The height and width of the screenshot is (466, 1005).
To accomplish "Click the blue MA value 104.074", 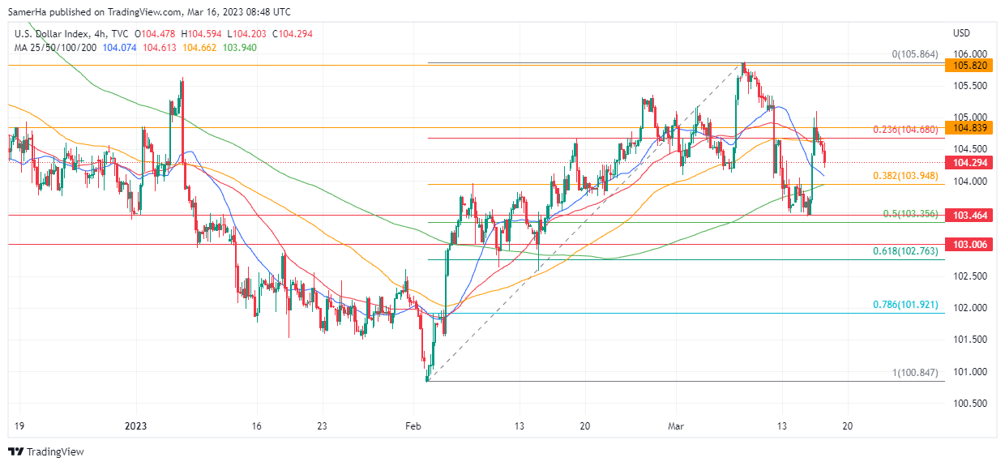I will 120,48.
